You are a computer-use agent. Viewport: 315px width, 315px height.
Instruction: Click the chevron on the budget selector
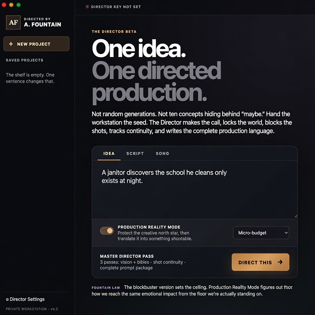point(286,233)
